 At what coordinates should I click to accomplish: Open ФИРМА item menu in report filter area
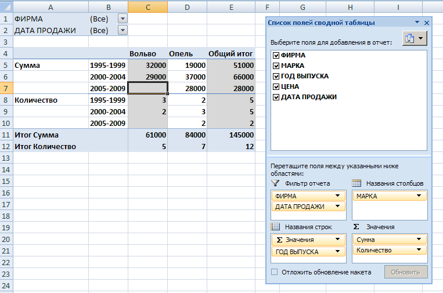click(x=337, y=196)
